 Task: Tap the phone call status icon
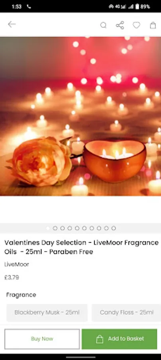pyautogui.click(x=29, y=7)
